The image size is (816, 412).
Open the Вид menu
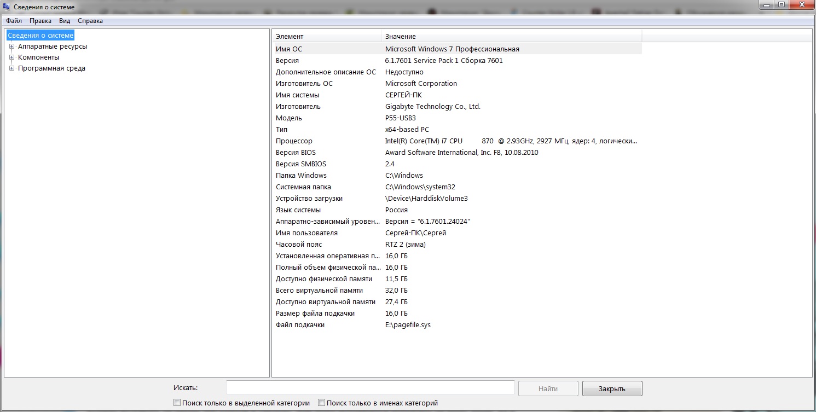65,21
